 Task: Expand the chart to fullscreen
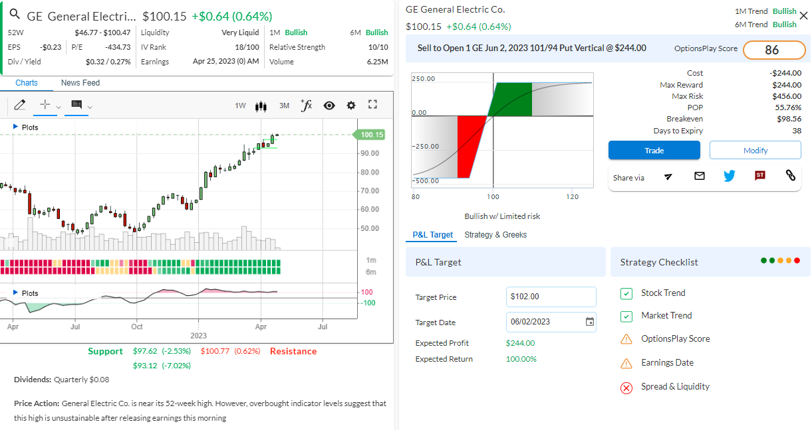point(372,105)
